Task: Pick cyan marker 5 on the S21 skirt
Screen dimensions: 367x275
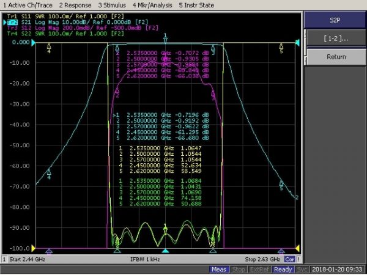Action: pyautogui.click(x=281, y=185)
